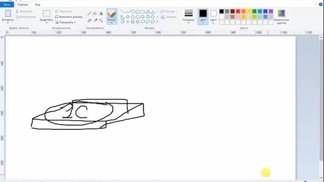Pick the dark red color swatch
Viewport: 324px width, 182px height.
click(232, 11)
